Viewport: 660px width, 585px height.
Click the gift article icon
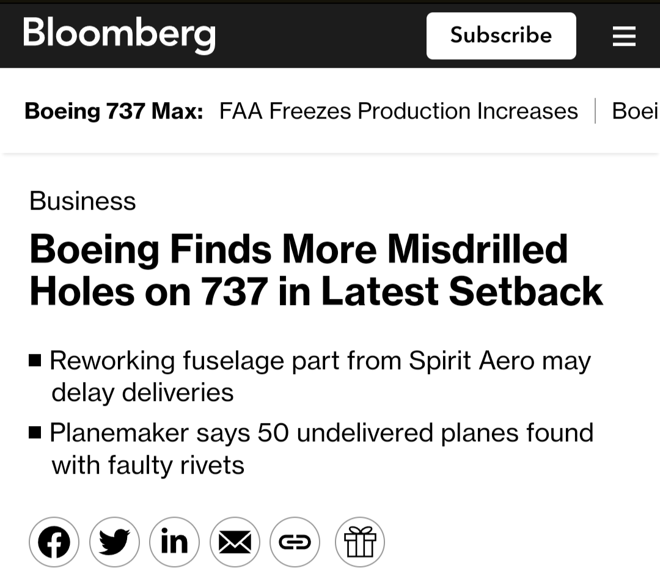click(x=359, y=542)
